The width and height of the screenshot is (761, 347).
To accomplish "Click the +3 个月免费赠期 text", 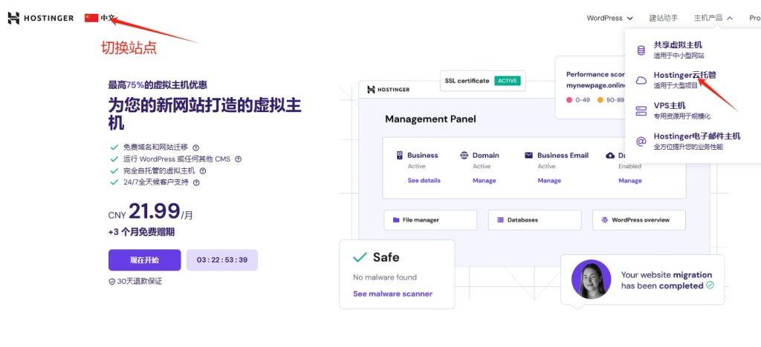I will point(141,232).
